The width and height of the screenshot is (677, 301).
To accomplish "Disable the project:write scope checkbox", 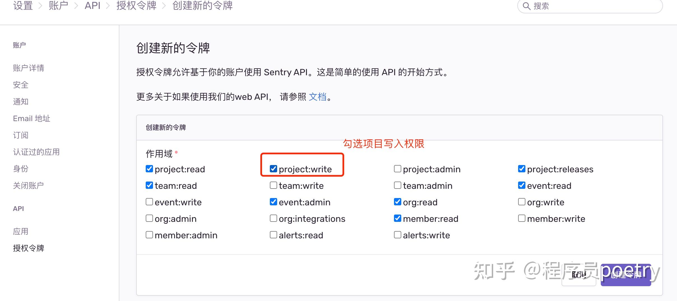I will [x=273, y=168].
